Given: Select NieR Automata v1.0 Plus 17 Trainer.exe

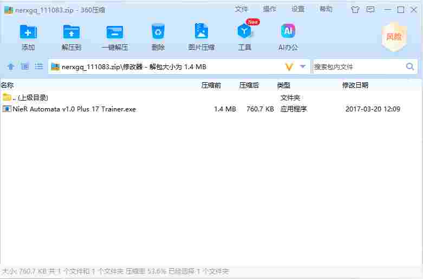Looking at the screenshot, I should click(x=74, y=109).
